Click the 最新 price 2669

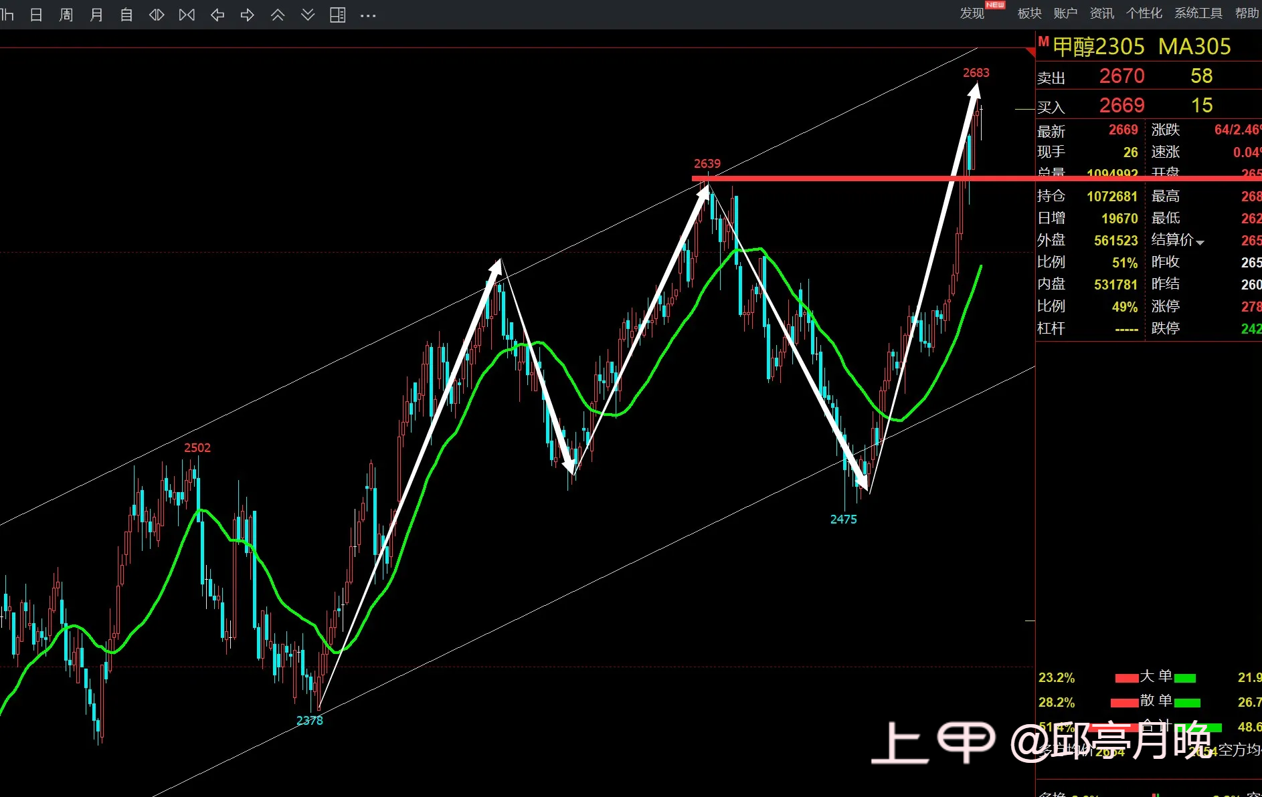coord(1123,130)
